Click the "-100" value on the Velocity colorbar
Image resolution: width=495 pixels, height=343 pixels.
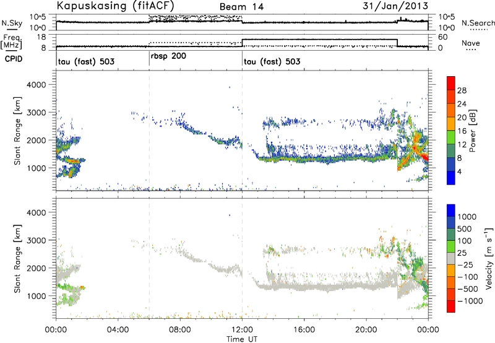point(468,277)
